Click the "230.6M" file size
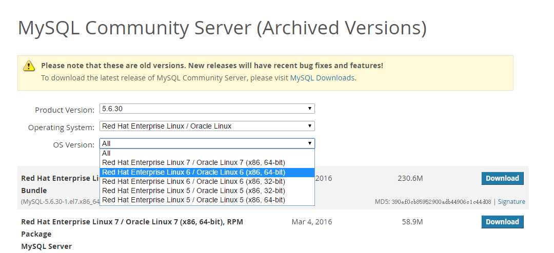 tap(410, 179)
